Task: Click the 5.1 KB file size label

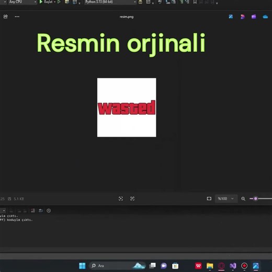Action: point(19,199)
